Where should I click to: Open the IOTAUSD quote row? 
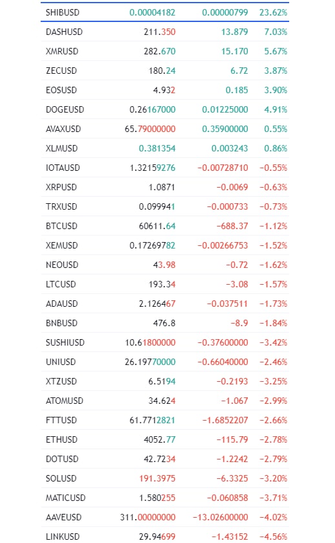(165, 167)
